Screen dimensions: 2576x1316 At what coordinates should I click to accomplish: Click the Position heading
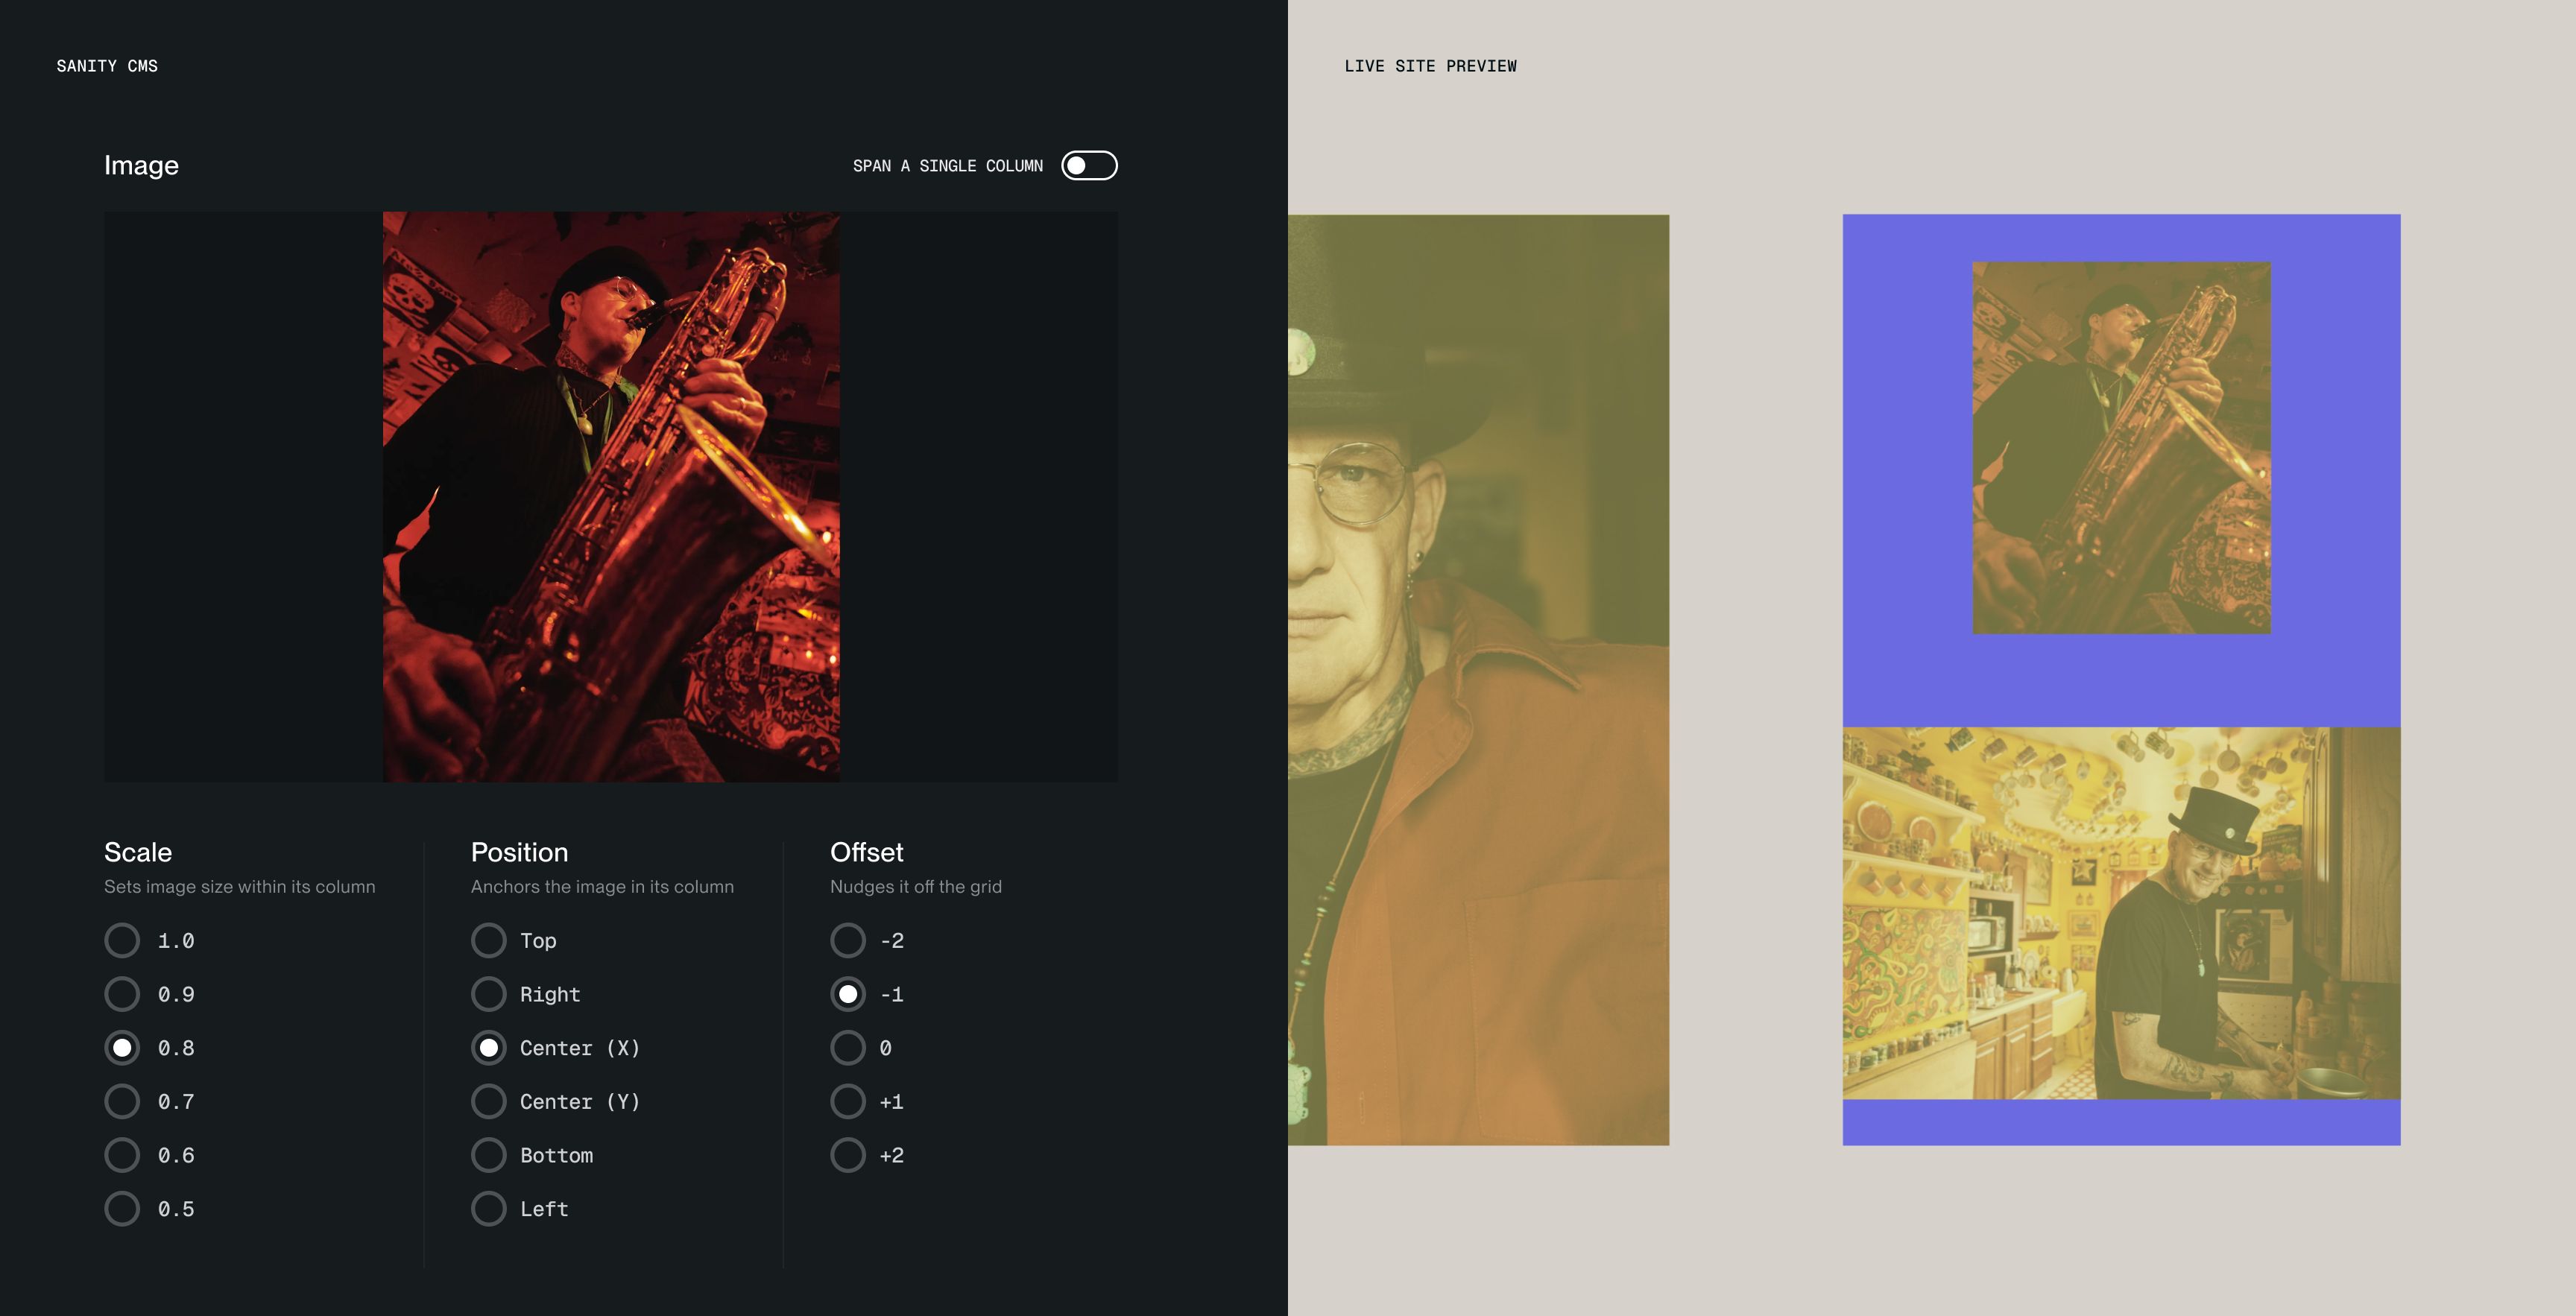(519, 852)
